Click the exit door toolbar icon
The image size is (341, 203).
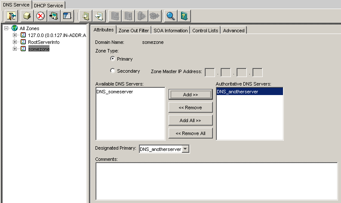coord(11,16)
